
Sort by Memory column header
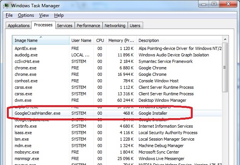pos(121,40)
